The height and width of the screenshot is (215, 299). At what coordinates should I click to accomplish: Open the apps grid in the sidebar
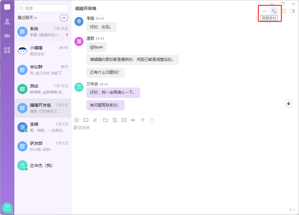point(7,50)
